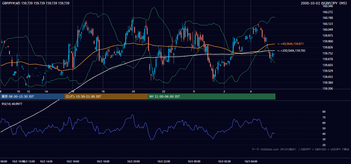Click price scale value 159.455

pos(328,77)
